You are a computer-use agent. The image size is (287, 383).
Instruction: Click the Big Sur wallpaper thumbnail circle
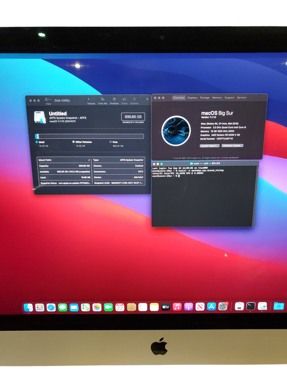click(x=176, y=131)
